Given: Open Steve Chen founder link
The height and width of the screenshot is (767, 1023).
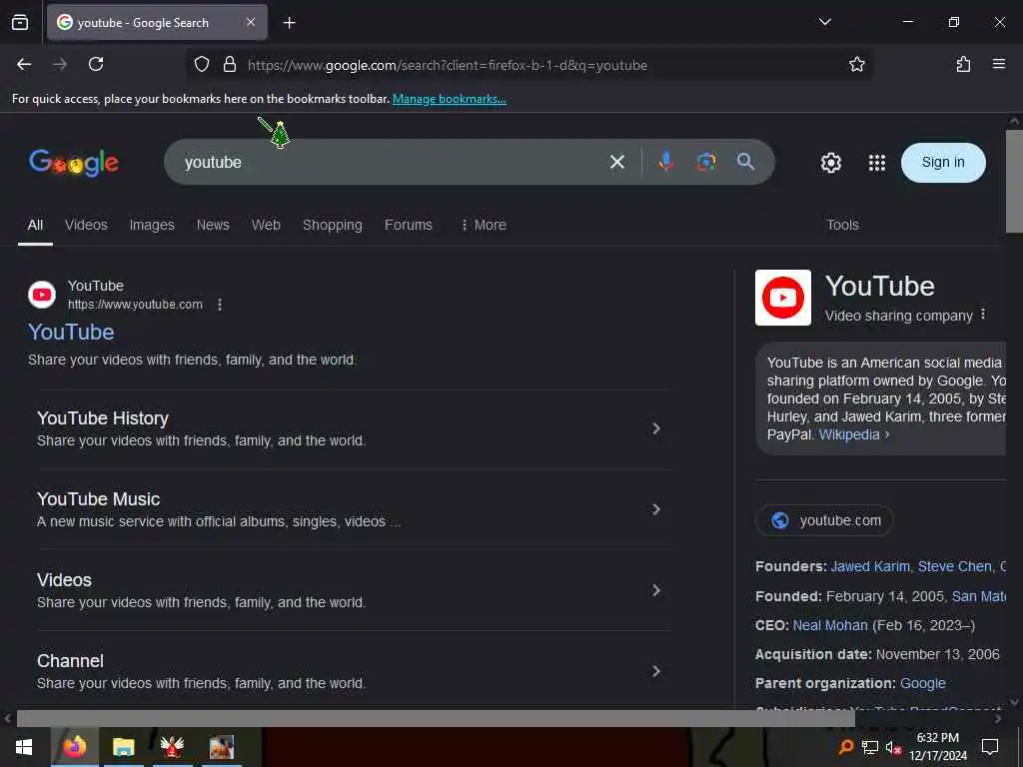Looking at the screenshot, I should 954,566.
